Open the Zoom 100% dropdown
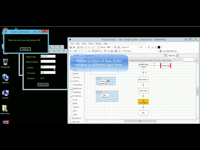 click(112, 47)
